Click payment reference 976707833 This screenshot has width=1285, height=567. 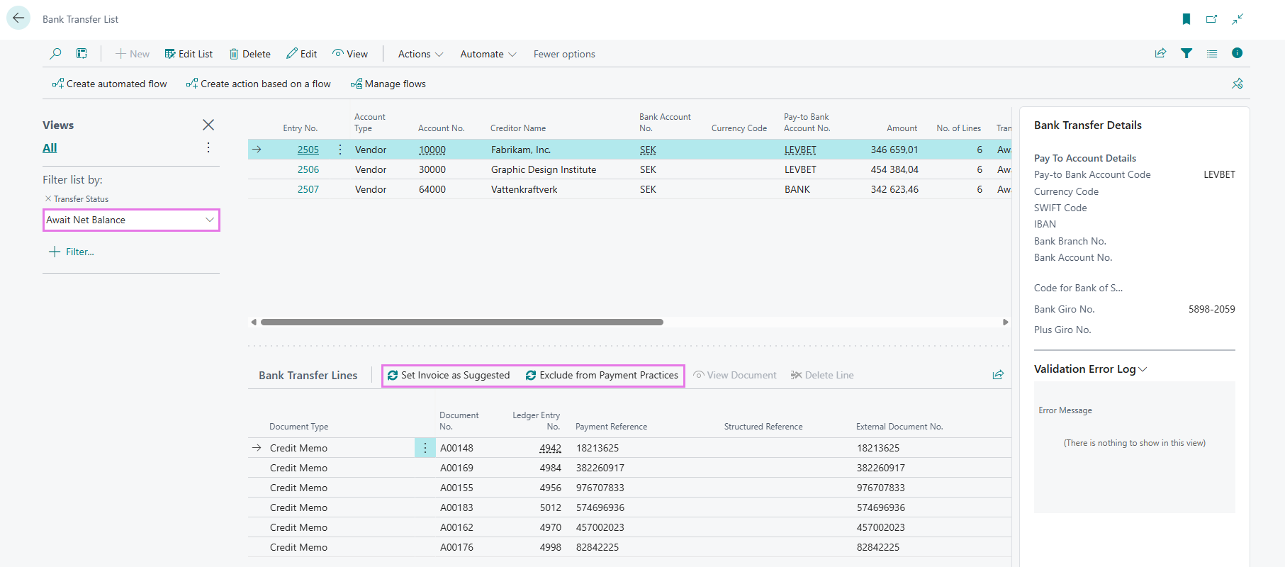(x=600, y=488)
